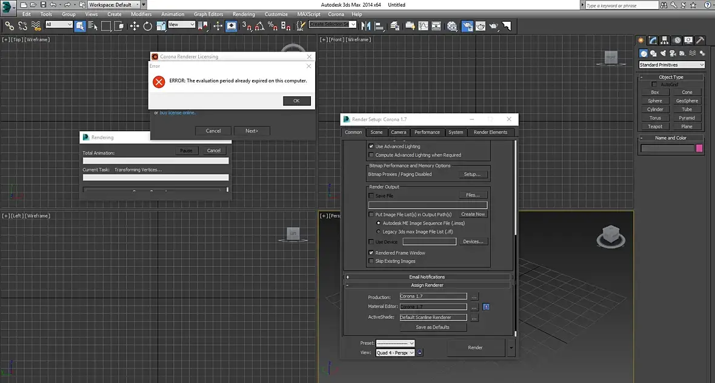Switch to the Utilities hammer tab
Viewport: 715px width, 383px height.
click(700, 41)
